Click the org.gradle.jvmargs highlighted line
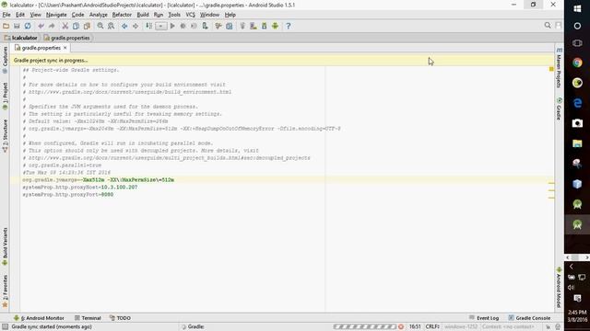The width and height of the screenshot is (590, 331). click(98, 180)
